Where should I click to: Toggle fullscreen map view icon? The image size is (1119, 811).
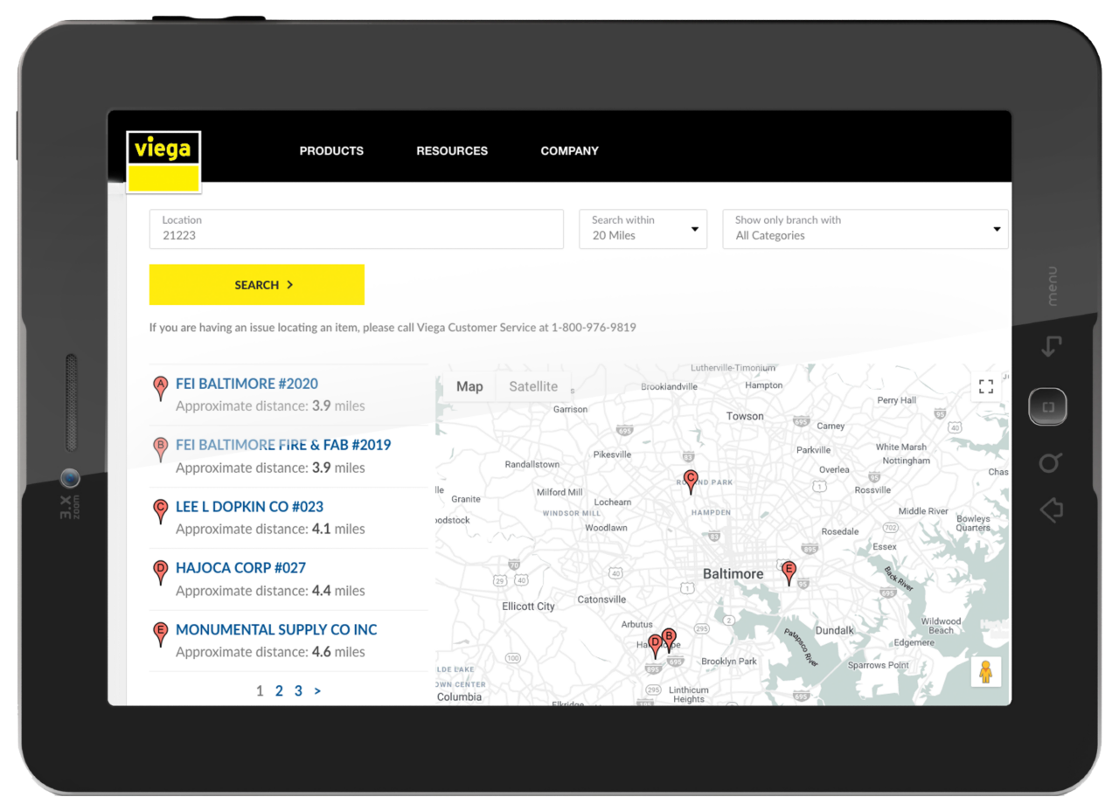point(985,386)
